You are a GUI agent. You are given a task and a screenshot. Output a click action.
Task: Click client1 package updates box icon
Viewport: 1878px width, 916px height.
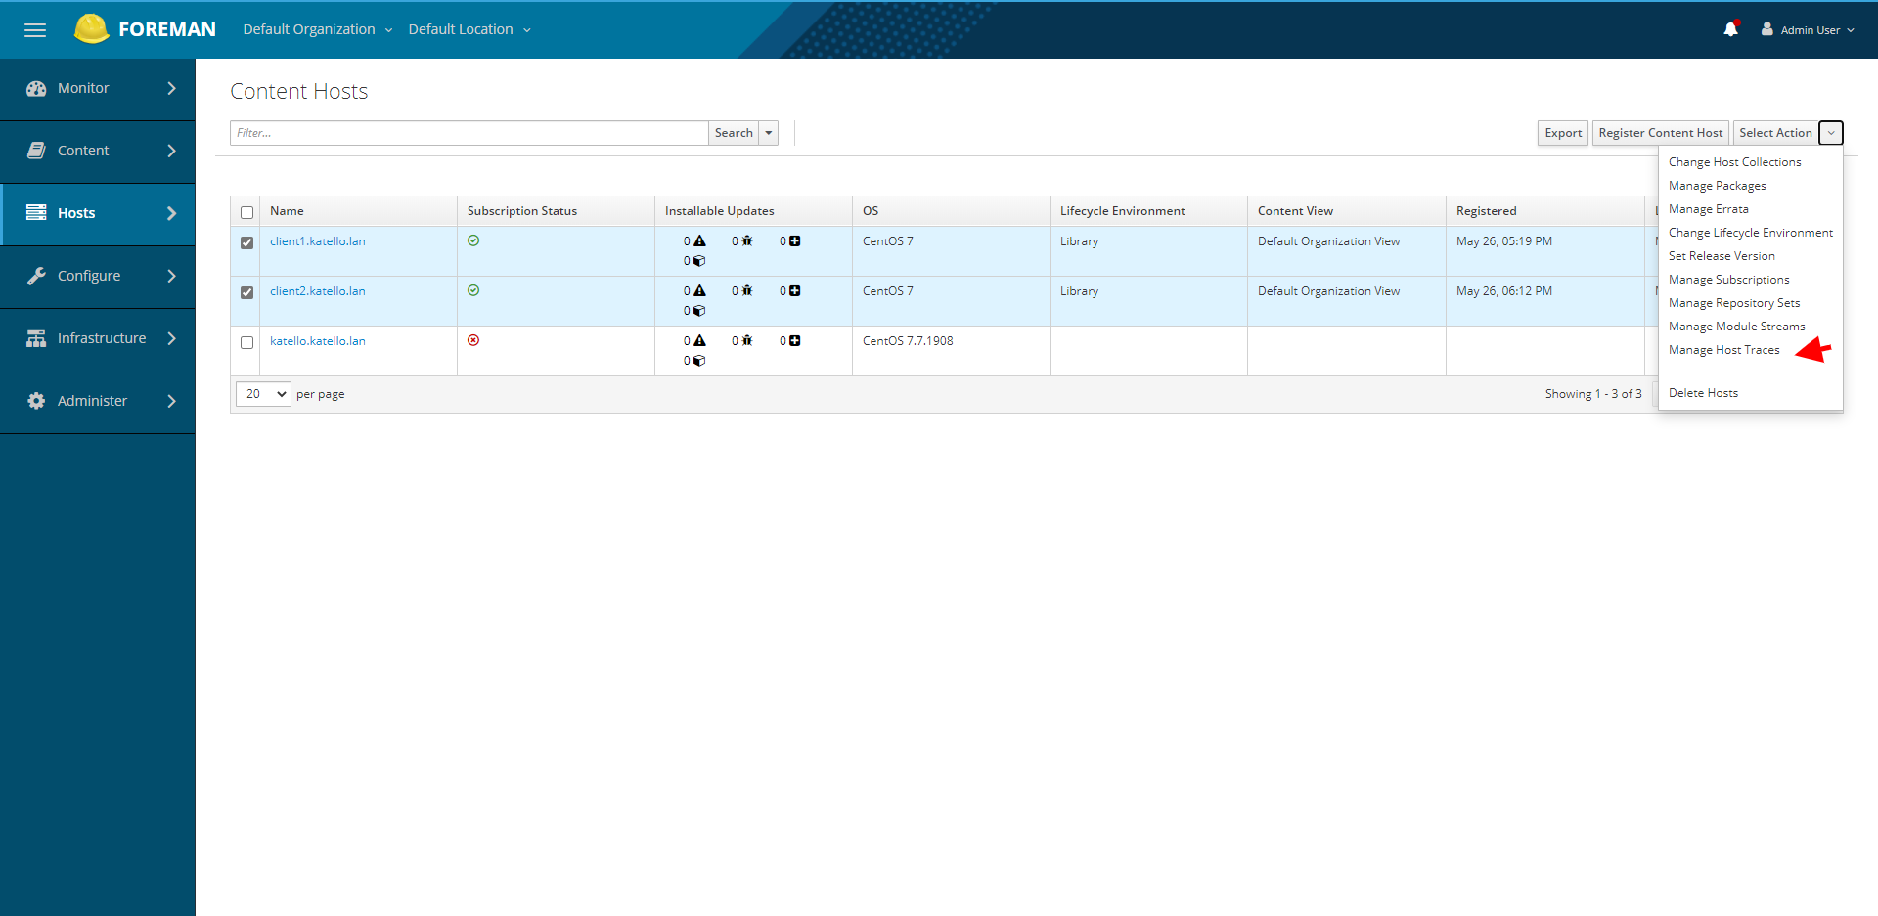coord(699,261)
